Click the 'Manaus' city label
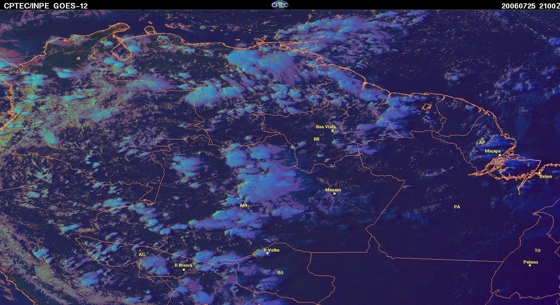Viewport: 560px width, 305px height. click(333, 190)
